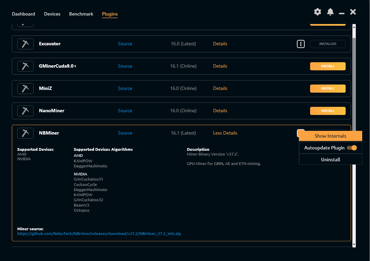The height and width of the screenshot is (261, 370).
Task: Click the Excavator INSTALLED button
Action: (328, 44)
